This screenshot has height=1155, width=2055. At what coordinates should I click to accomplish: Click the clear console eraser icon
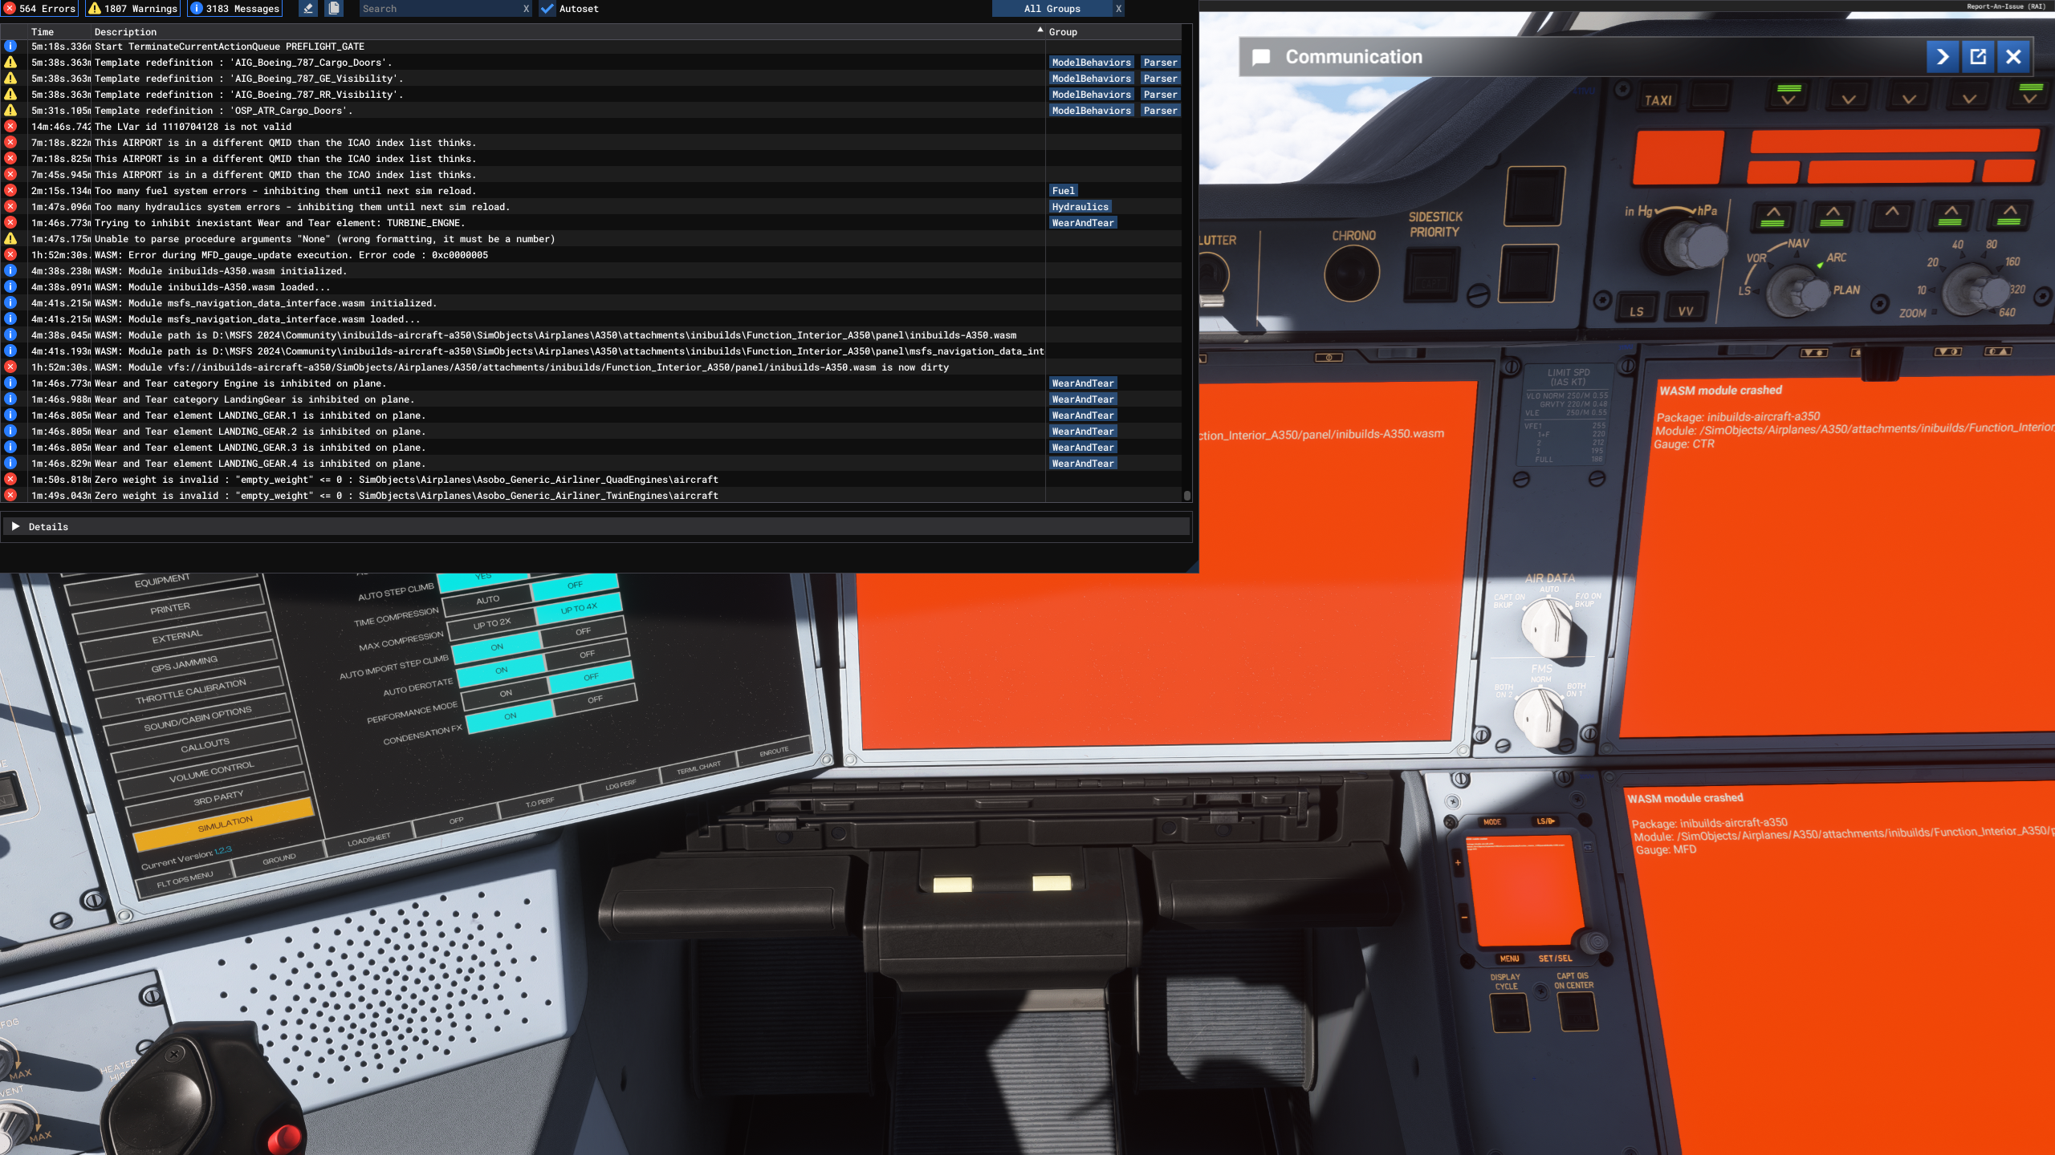308,9
